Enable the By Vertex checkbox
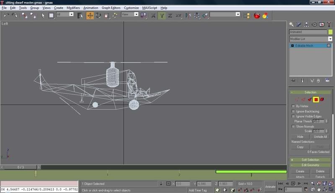335x193 pixels. click(x=293, y=106)
